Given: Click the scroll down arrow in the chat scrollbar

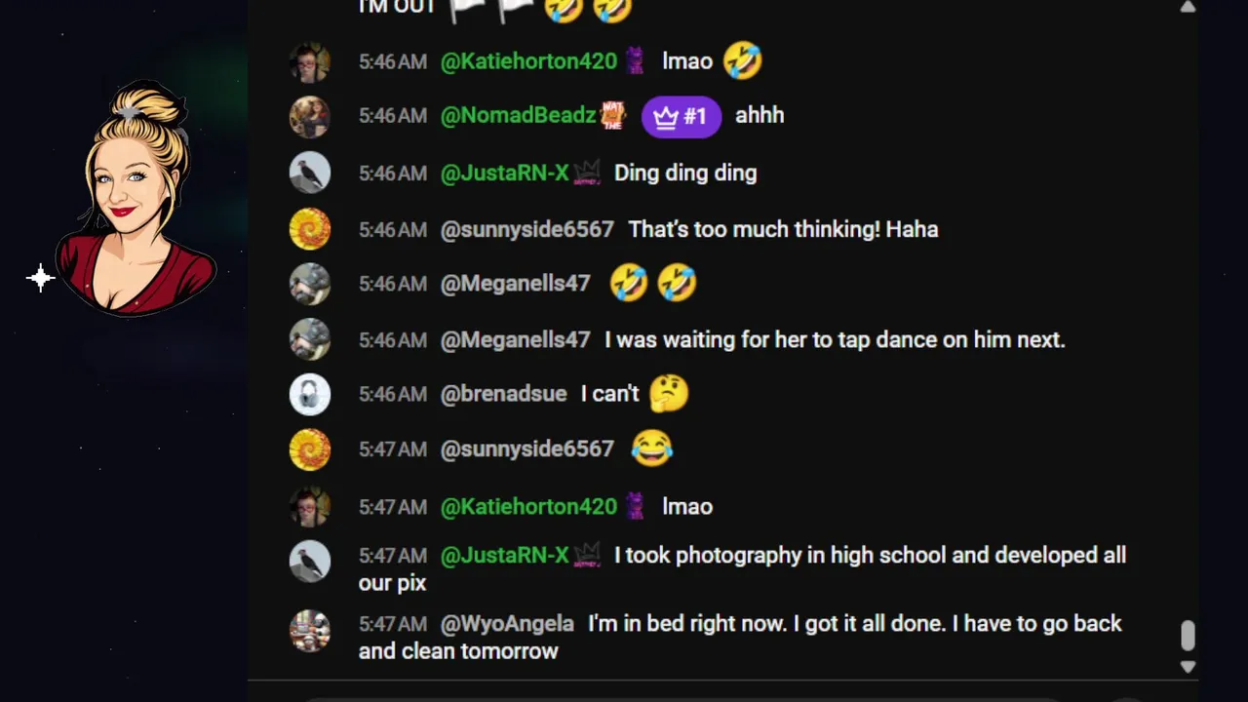Looking at the screenshot, I should click(x=1188, y=667).
